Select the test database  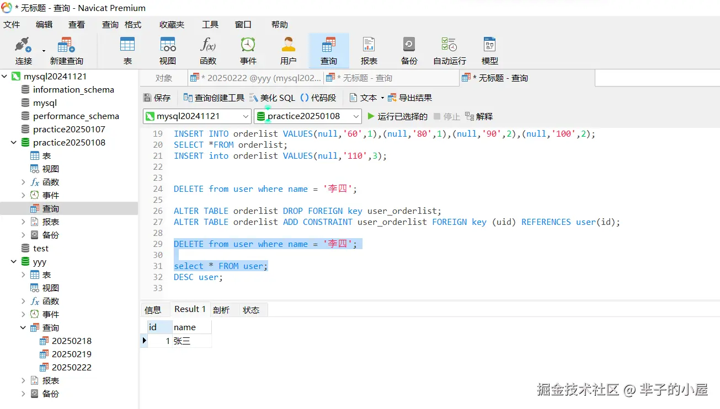coord(40,249)
